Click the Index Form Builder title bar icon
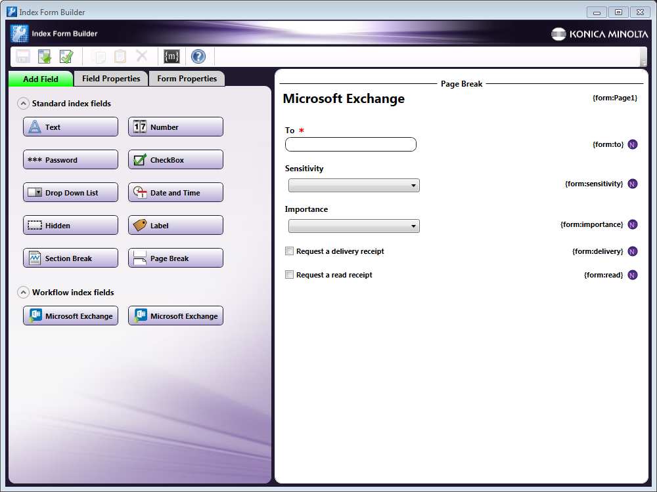The image size is (657, 492). click(x=12, y=12)
